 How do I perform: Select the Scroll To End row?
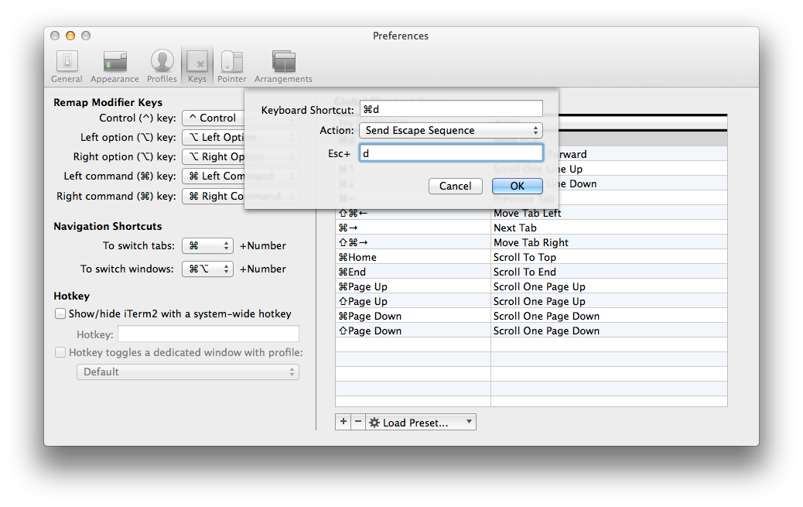531,272
